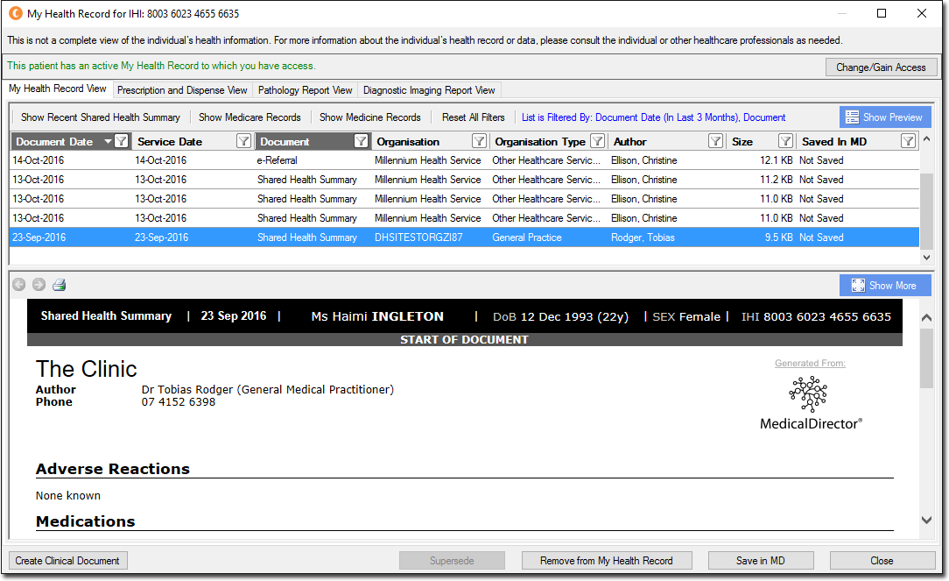Open the Author column filter icon
Viewport: 949px width, 581px height.
point(715,141)
